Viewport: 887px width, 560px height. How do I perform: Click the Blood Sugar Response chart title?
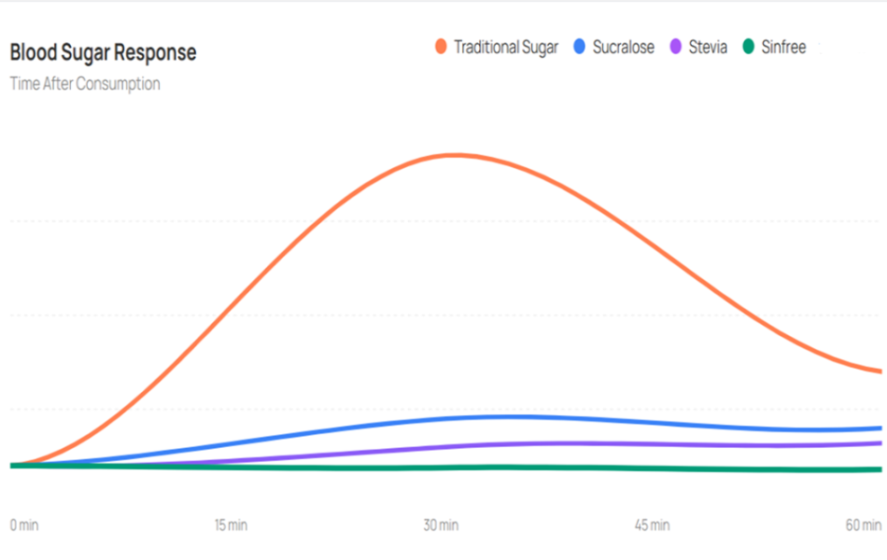[103, 52]
